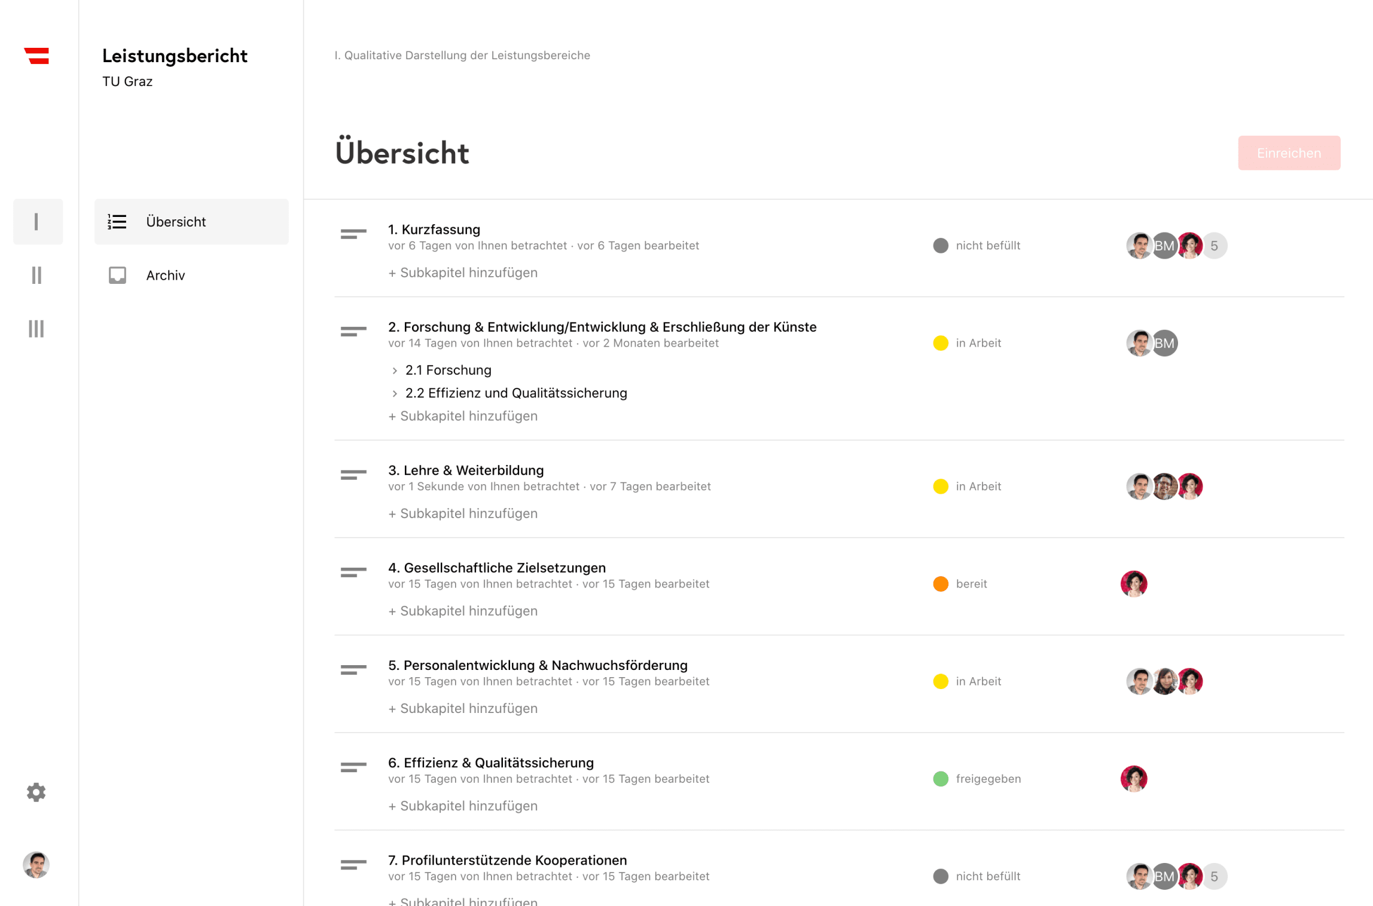Open section II in the left sidebar
This screenshot has width=1373, height=906.
(37, 276)
